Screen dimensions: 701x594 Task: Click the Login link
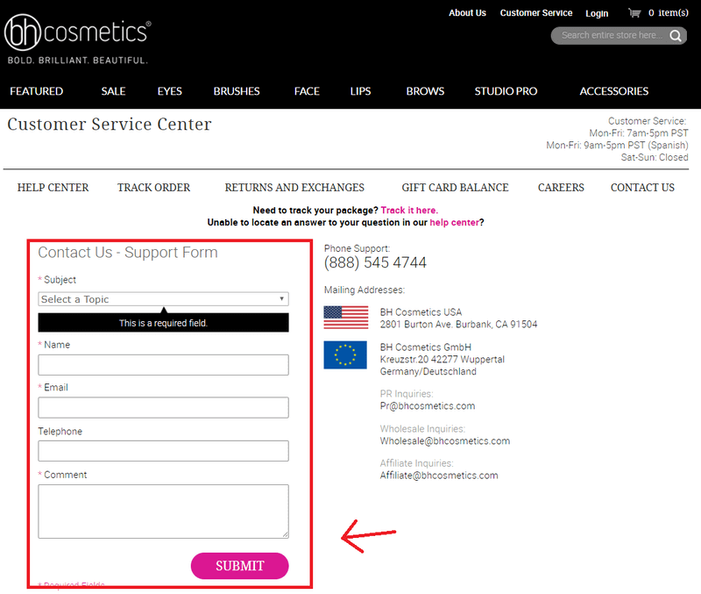pyautogui.click(x=597, y=13)
